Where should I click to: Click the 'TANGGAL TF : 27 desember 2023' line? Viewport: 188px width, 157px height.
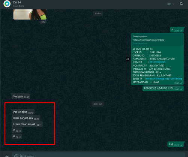152,69
